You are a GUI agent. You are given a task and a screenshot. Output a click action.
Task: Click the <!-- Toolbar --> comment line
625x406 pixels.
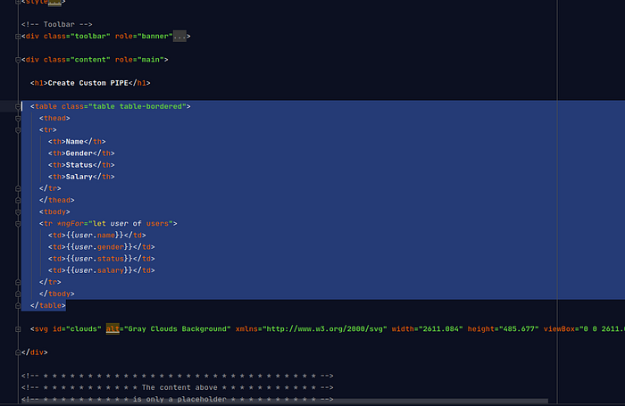[57, 24]
